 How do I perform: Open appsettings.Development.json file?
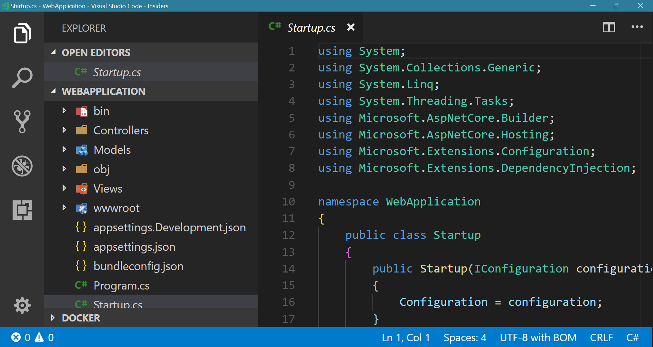click(151, 227)
